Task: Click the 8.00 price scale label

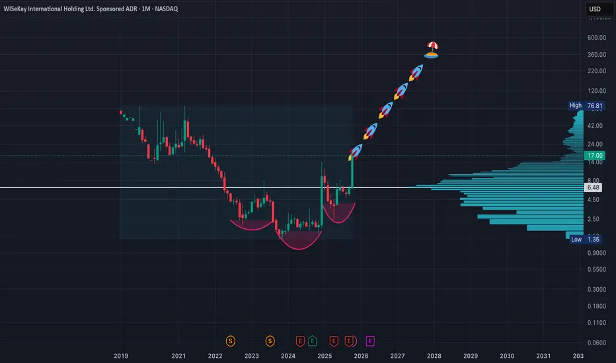Action: [594, 181]
